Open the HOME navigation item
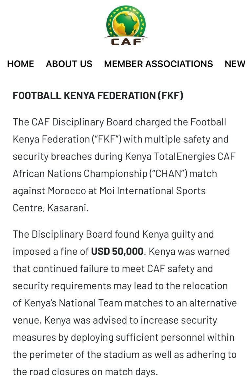Viewport: 252px width, 386px height. click(20, 64)
